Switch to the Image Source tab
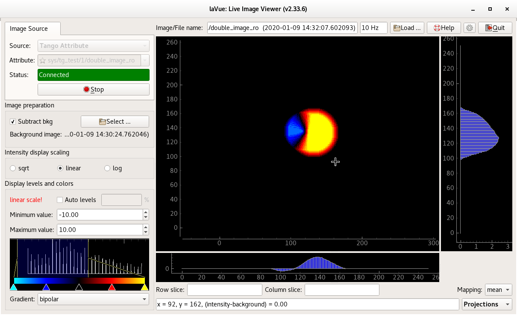Viewport: 517px width, 315px height. click(29, 29)
